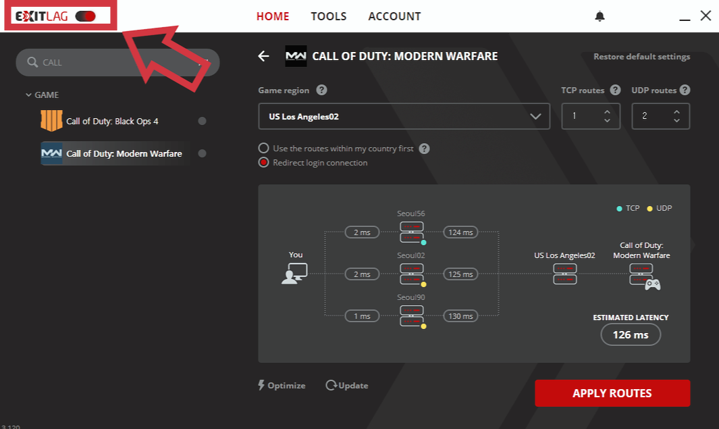Click APPLY ROUTES button
This screenshot has width=719, height=429.
(612, 393)
